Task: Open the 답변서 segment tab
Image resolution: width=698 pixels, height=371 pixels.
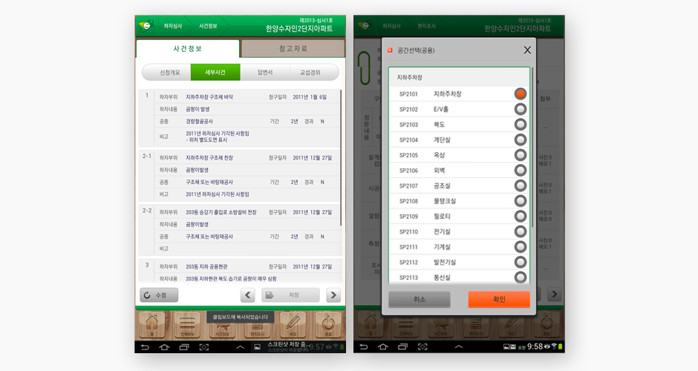Action: point(265,72)
